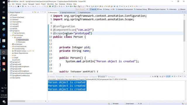Switch to Database Development perspective
Viewport: 187px width, 105px height.
[124, 9]
